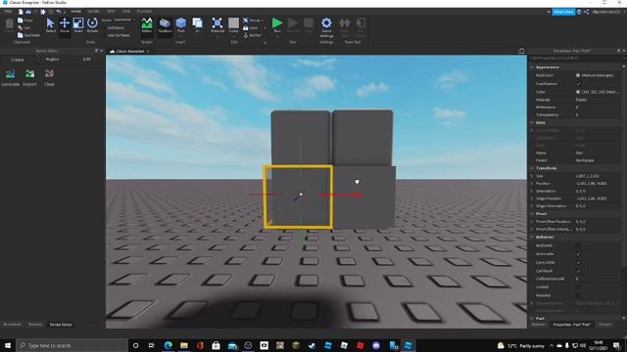Expand the Position property row
Viewport: 627px width, 352px height.
[532, 183]
